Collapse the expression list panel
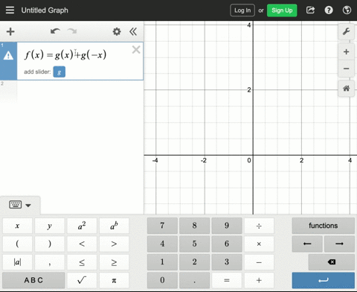This screenshot has width=357, height=292. 133,31
